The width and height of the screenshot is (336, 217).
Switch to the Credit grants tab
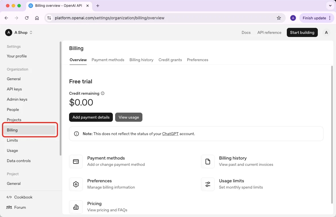pos(170,60)
